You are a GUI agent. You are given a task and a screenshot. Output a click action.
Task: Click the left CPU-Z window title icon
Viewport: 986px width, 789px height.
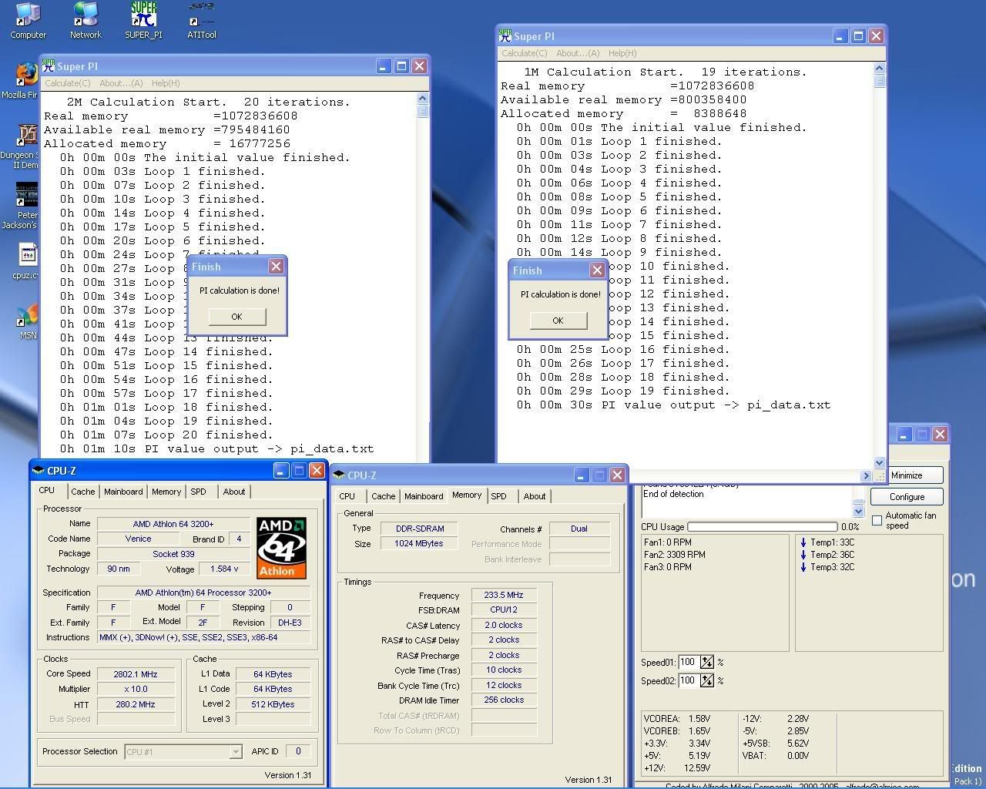pos(39,471)
